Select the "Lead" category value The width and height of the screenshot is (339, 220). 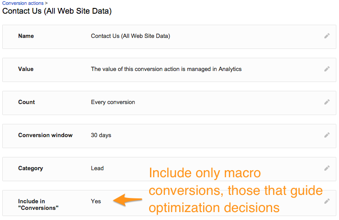pos(97,168)
